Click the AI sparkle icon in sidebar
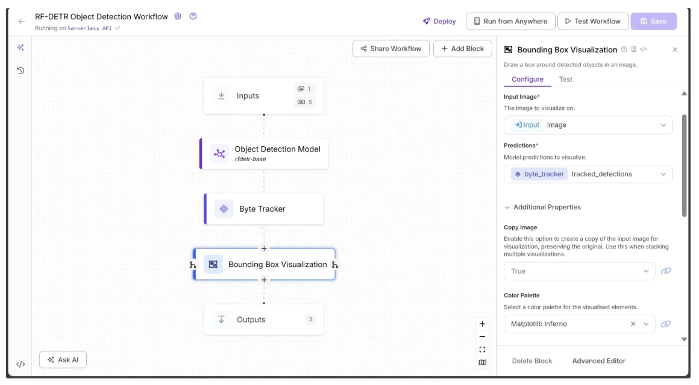This screenshot has width=699, height=385. click(20, 48)
